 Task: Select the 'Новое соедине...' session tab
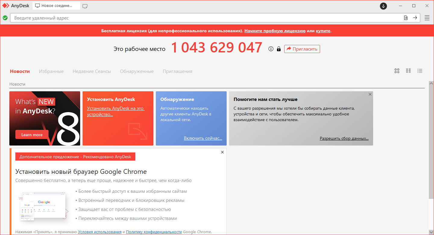click(x=56, y=6)
